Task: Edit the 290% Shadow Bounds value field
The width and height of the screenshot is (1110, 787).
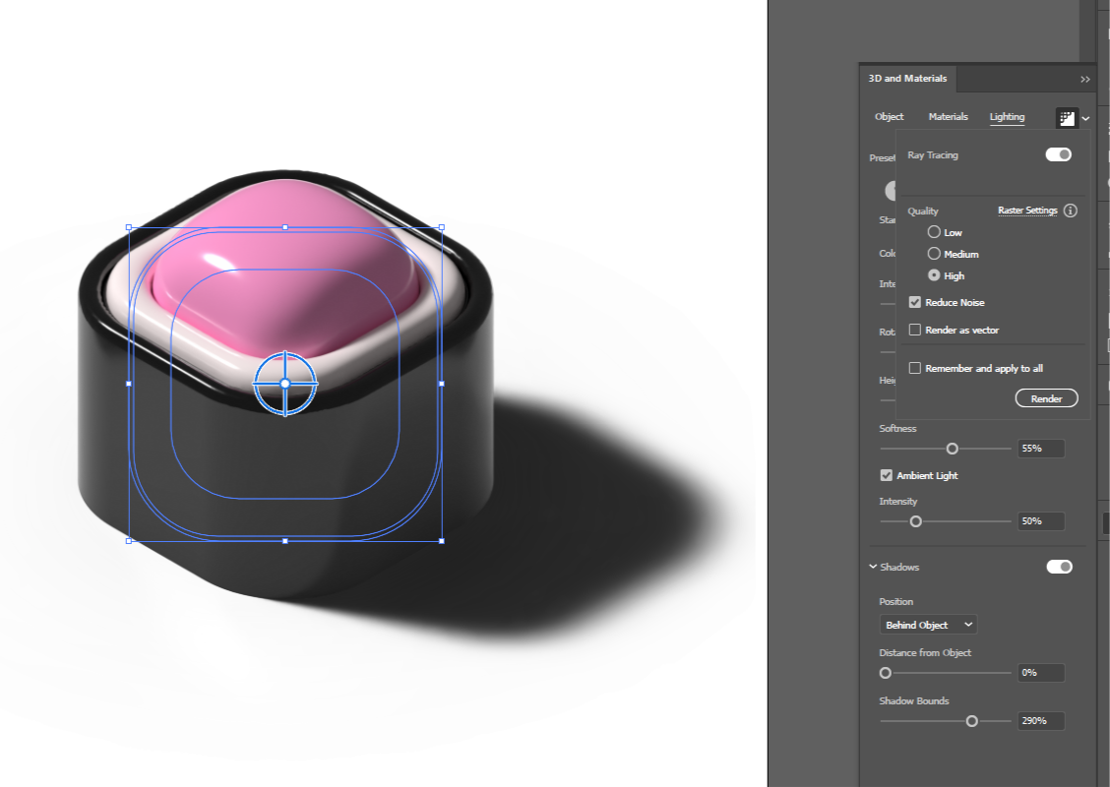Action: pos(1040,720)
